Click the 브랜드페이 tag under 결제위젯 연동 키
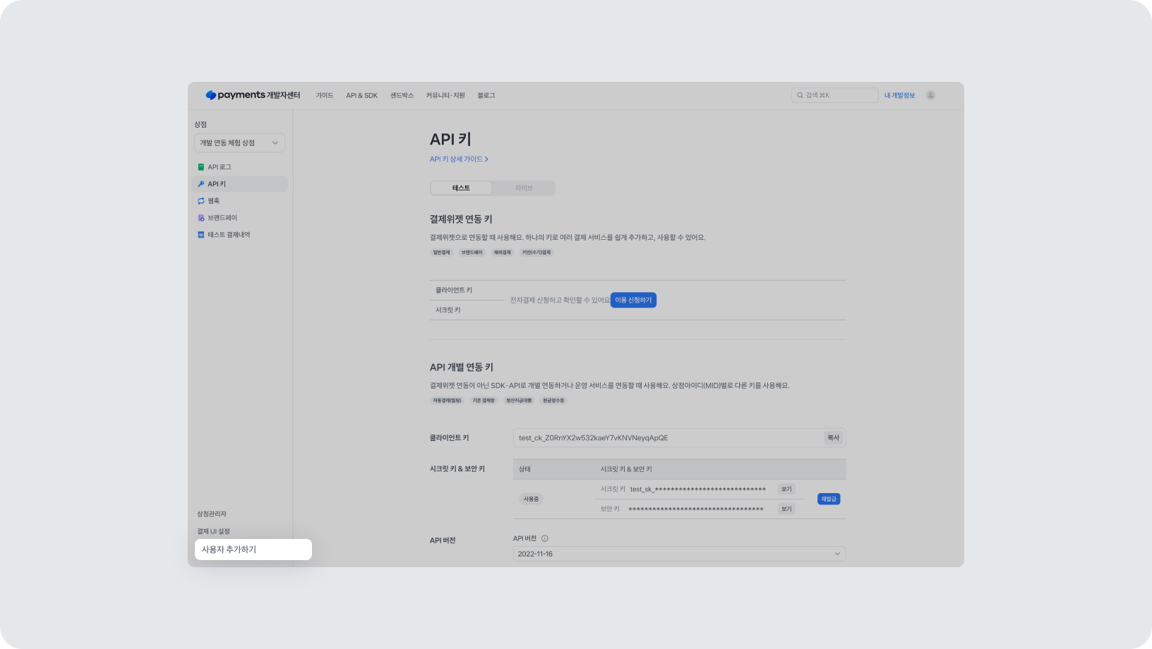1152x649 pixels. 472,253
